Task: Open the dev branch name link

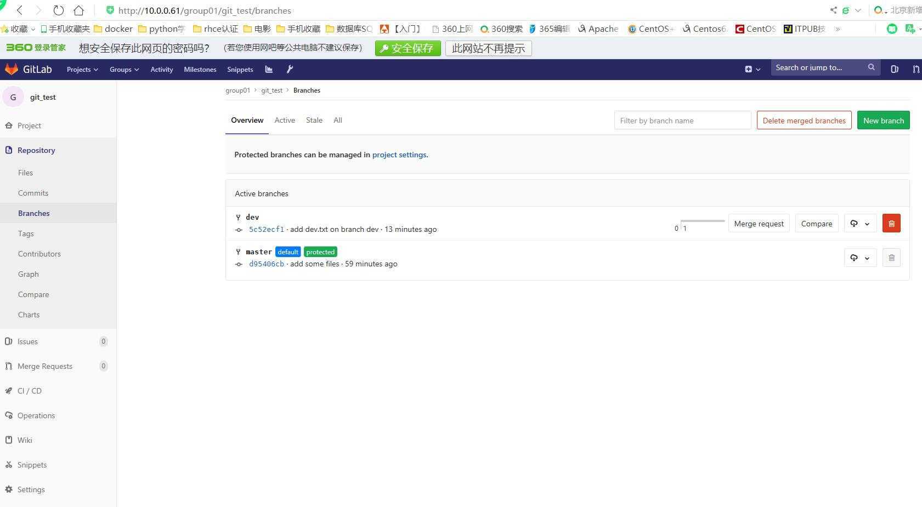Action: tap(252, 217)
